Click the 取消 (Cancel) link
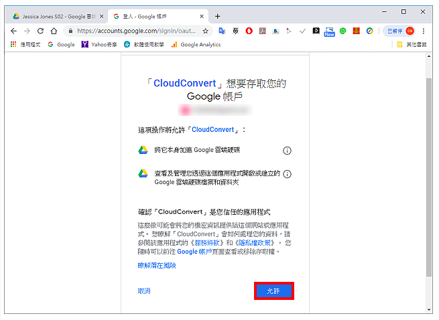The image size is (439, 320). click(x=144, y=291)
